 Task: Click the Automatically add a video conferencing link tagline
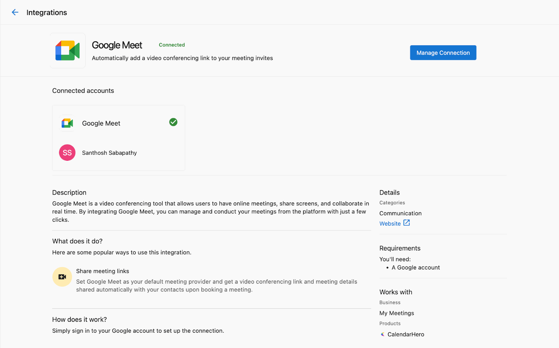click(x=182, y=58)
